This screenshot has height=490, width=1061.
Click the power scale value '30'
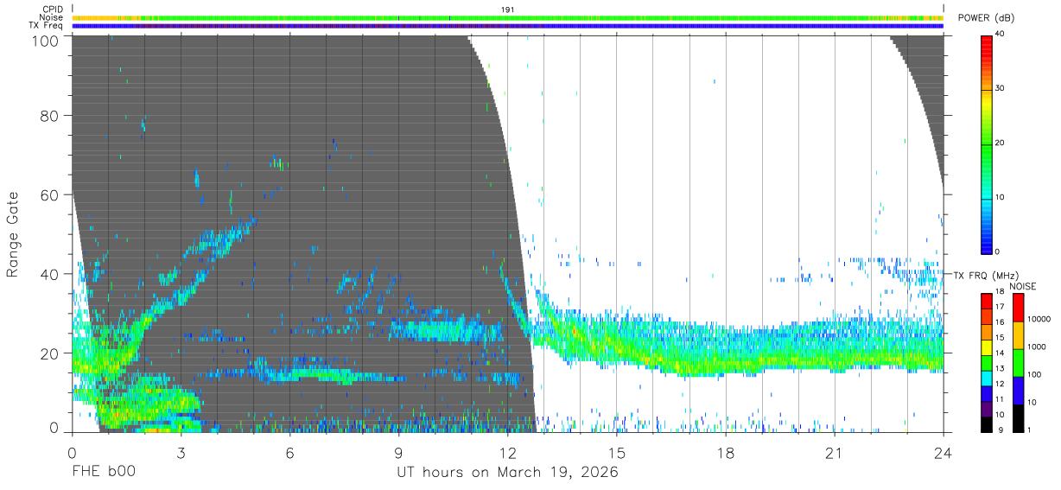1001,88
